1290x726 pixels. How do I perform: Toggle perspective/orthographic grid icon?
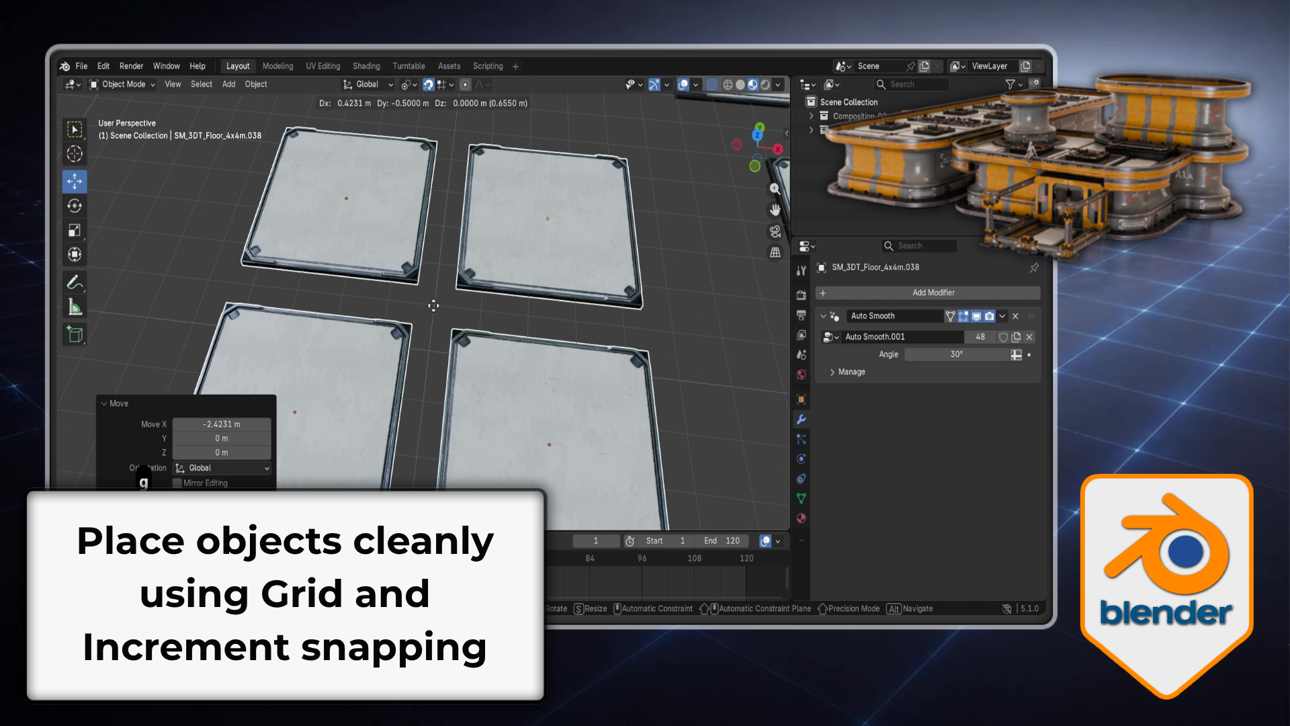coord(775,253)
